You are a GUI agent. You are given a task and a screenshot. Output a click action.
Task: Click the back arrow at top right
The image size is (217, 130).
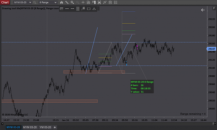(203, 10)
